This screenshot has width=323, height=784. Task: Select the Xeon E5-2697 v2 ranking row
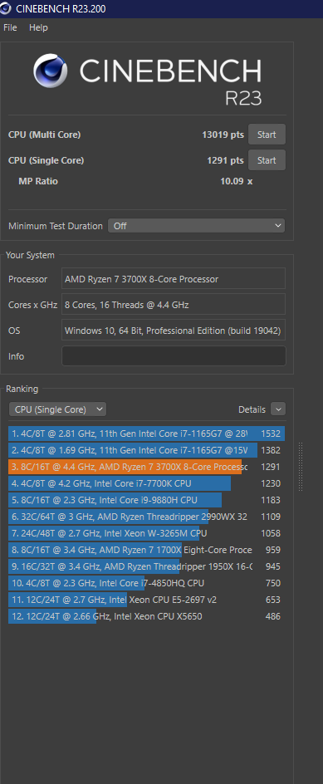(146, 600)
